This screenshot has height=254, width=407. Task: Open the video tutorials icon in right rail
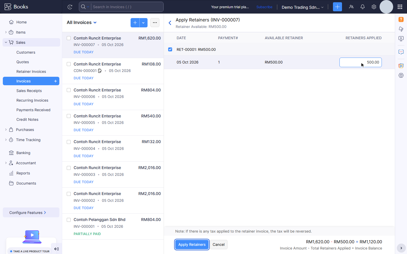click(x=401, y=39)
